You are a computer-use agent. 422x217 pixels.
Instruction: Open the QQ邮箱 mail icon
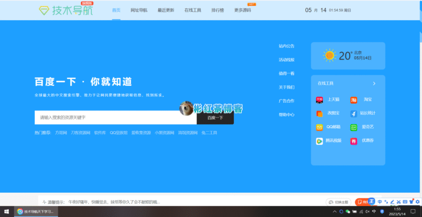point(319,127)
